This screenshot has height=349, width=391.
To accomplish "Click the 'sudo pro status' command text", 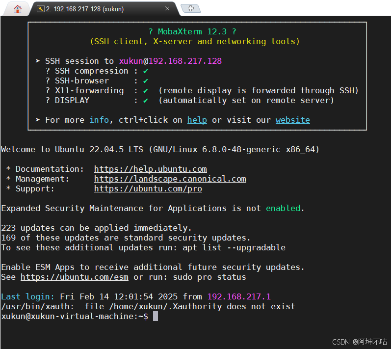I will pyautogui.click(x=209, y=277).
